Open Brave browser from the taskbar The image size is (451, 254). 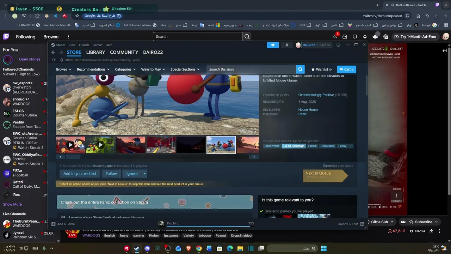189,248
